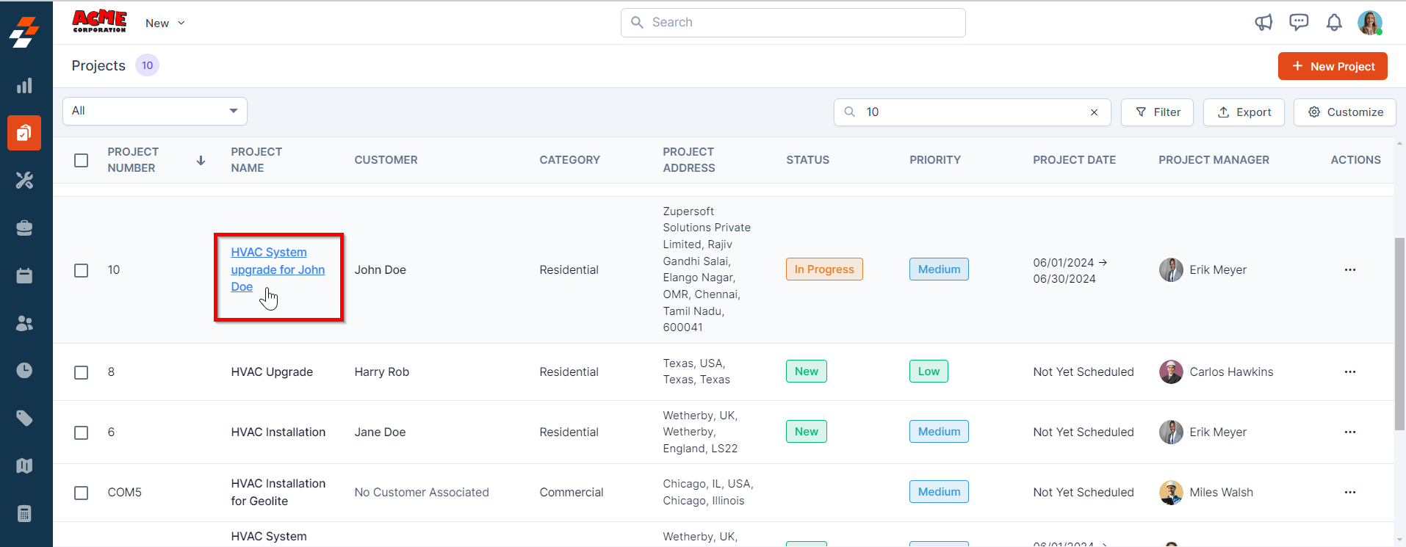Open the dashboard bar chart sidebar icon
This screenshot has width=1406, height=547.
pos(24,86)
